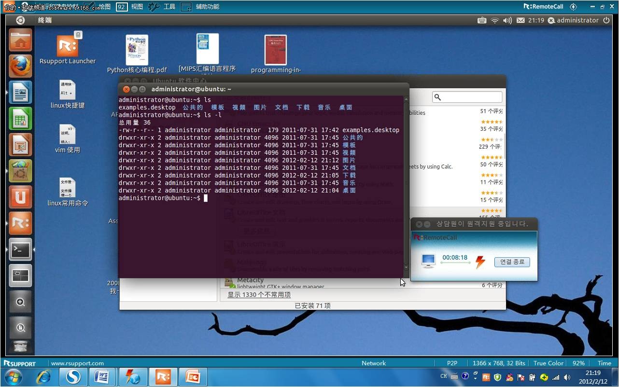Select the Terminal icon in the launcher

(20, 249)
